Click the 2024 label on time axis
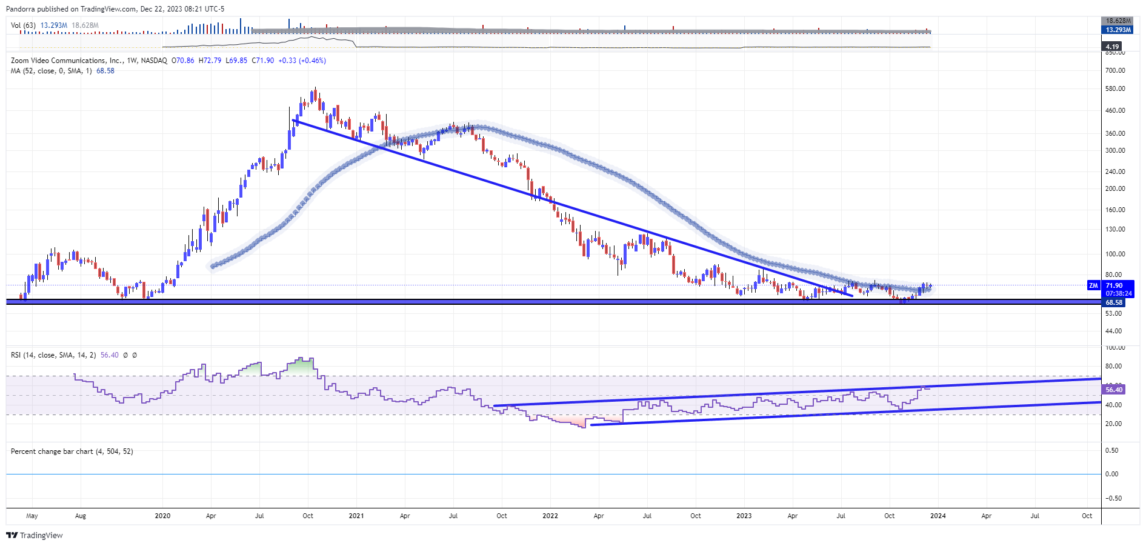Screen dimensions: 1146x546 (x=938, y=516)
